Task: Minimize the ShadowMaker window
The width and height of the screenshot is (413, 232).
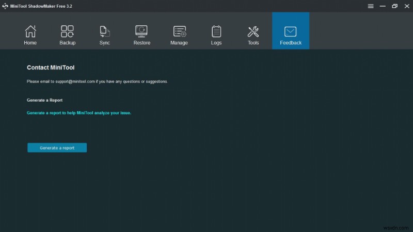Action: pos(383,6)
